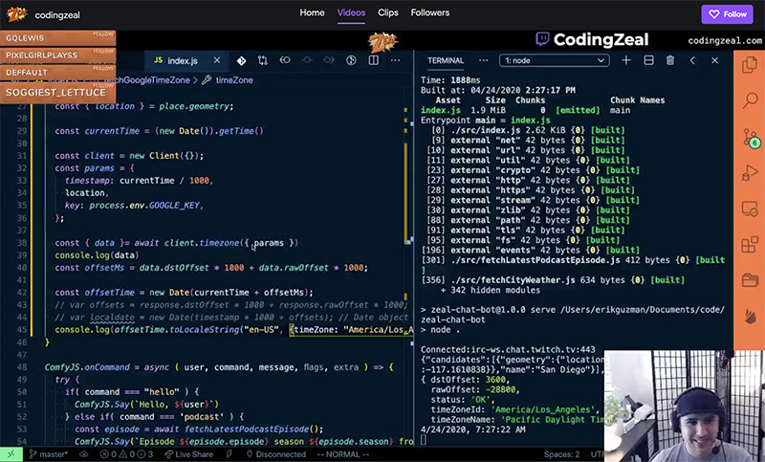Click the '-- NORMAL --' vim mode indicator
Screen dimensions: 765x462
[343, 454]
